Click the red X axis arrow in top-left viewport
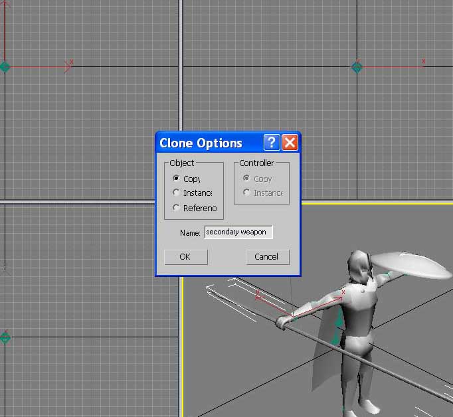The height and width of the screenshot is (417, 453). 68,66
